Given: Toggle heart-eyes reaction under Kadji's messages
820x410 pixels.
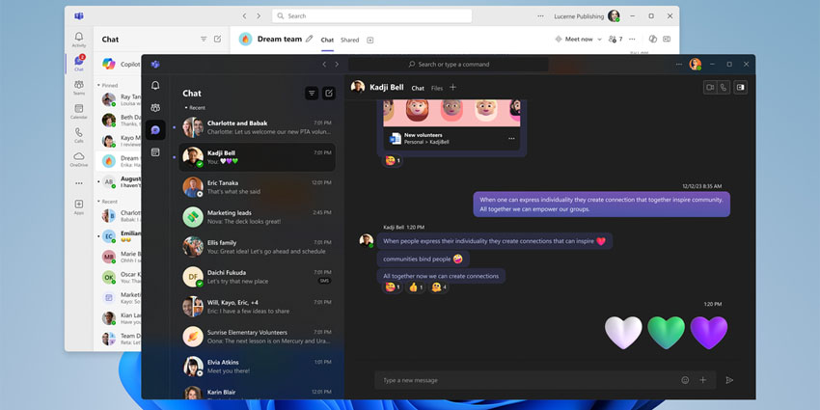Looking at the screenshot, I should point(393,287).
